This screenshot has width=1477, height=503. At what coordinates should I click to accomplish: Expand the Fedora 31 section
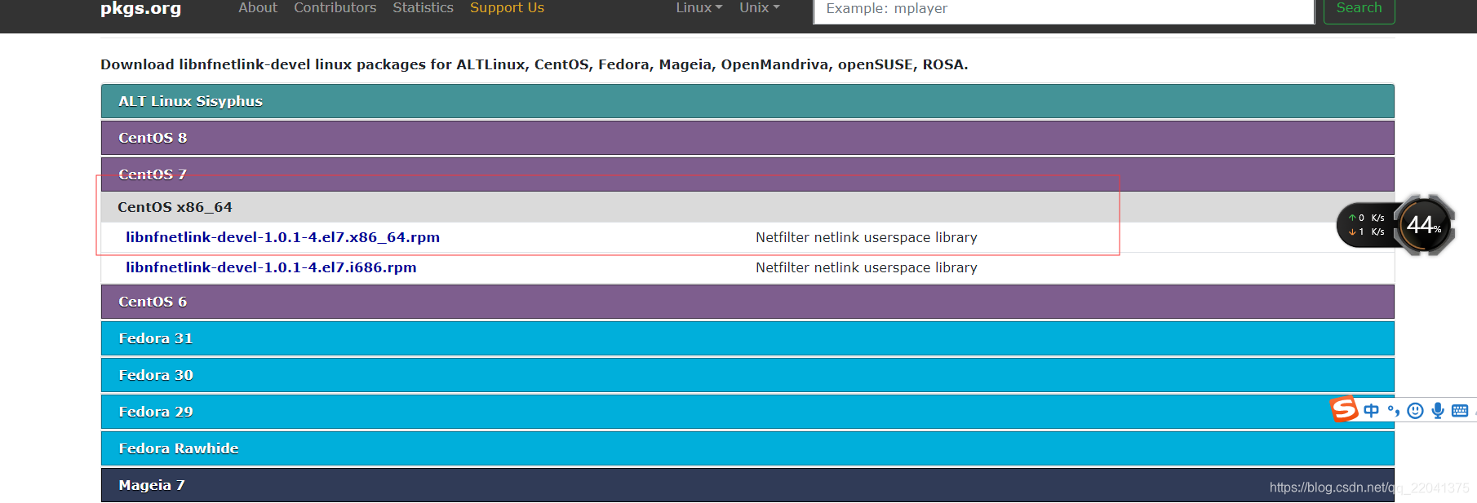pyautogui.click(x=747, y=338)
